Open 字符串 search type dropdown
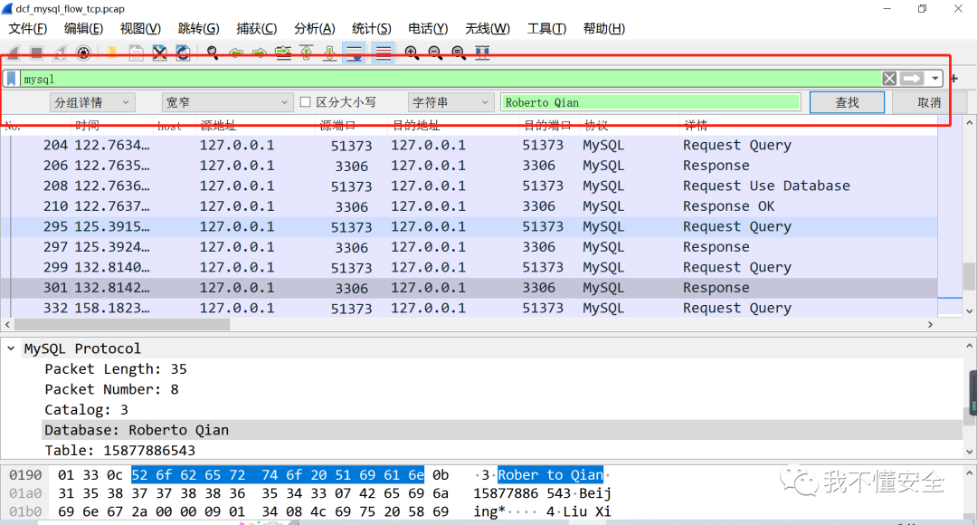Image resolution: width=977 pixels, height=525 pixels. 451,102
